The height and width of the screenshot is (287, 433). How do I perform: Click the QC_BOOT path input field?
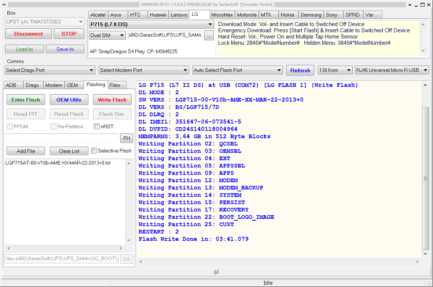click(x=61, y=258)
